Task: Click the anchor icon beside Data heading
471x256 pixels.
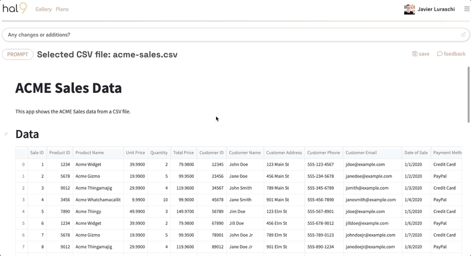Action: (x=6, y=134)
